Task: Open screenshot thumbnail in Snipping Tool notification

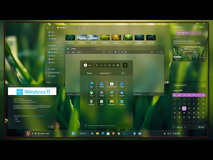Action: [189, 53]
